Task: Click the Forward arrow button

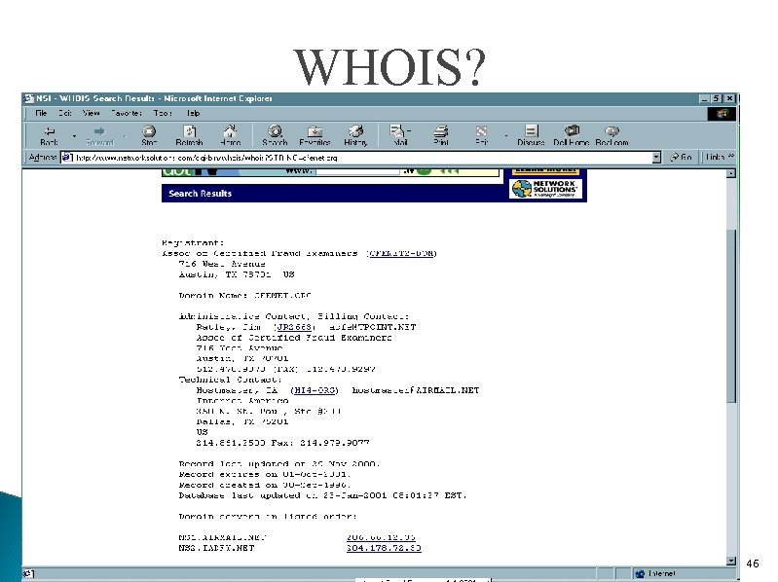Action: (99, 135)
